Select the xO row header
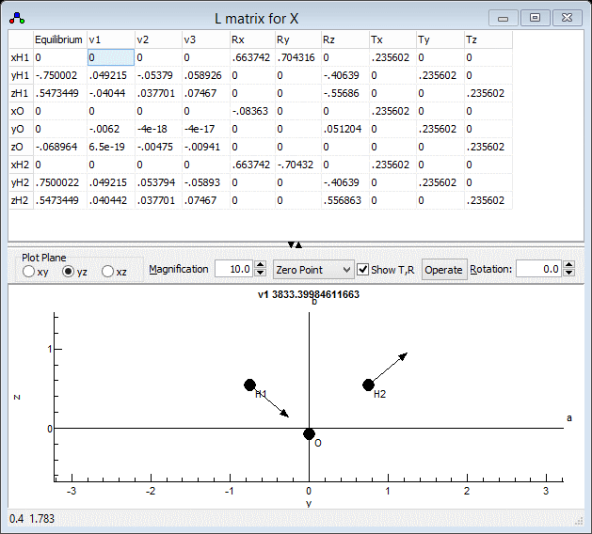592x534 pixels. click(21, 111)
